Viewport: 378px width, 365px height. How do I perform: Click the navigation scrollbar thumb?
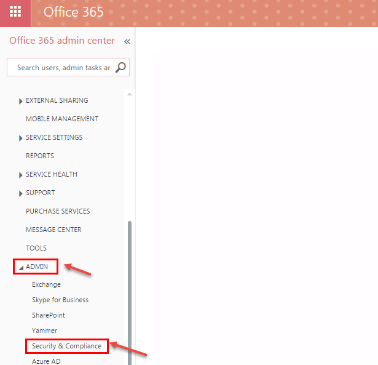(x=130, y=292)
